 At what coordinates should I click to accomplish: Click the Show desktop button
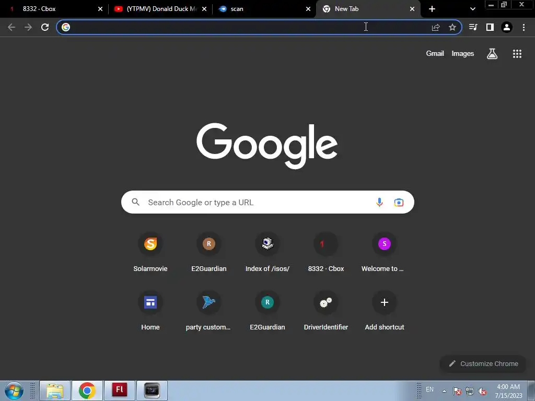[531, 391]
